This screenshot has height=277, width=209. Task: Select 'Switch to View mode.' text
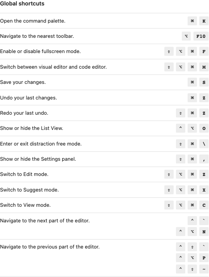coord(25,205)
